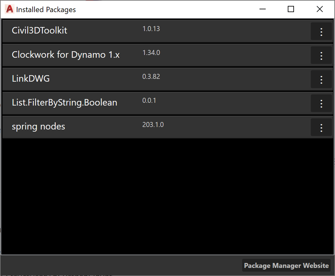The image size is (335, 276).
Task: Close the Installed Packages window
Action: (319, 9)
